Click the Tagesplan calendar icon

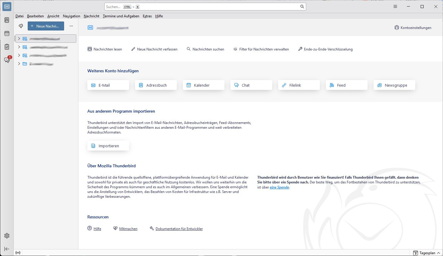pos(416,253)
